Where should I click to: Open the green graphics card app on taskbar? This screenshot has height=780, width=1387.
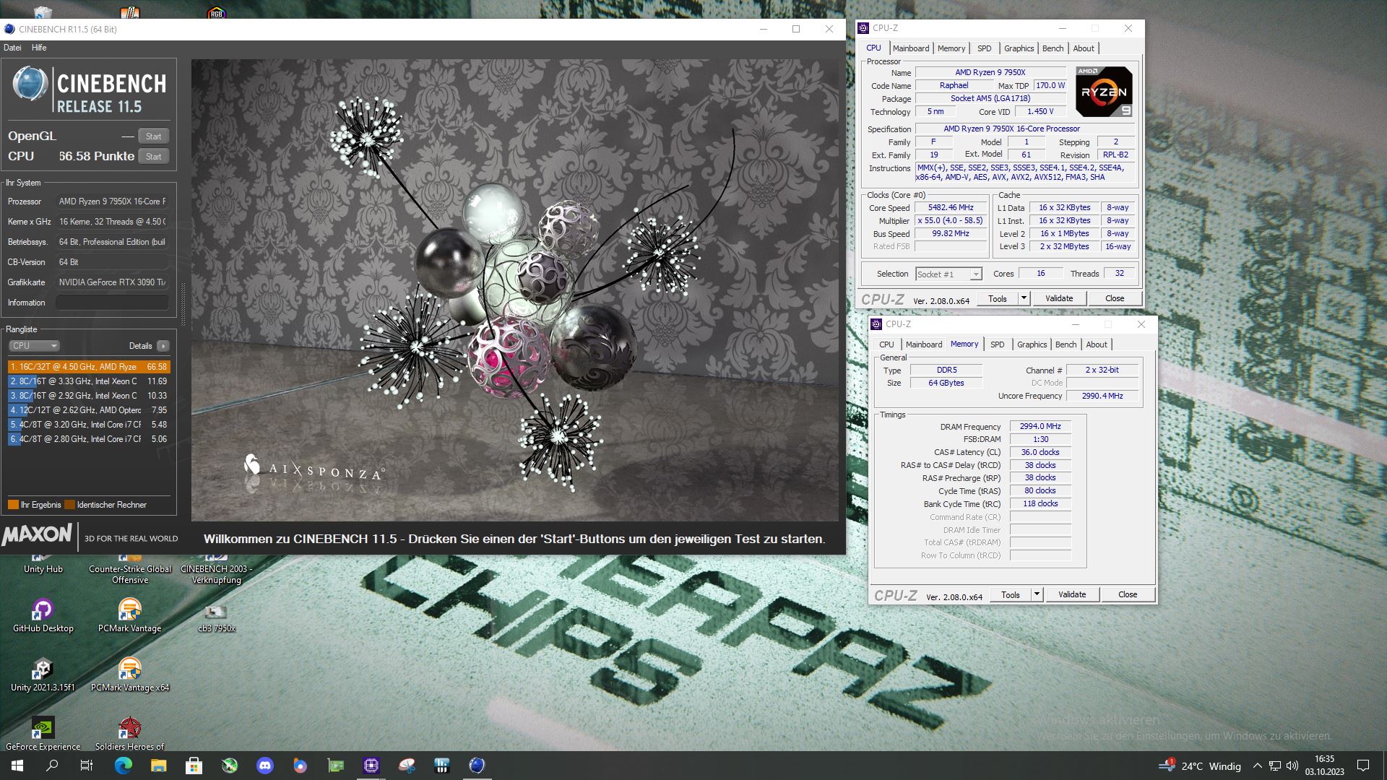click(336, 766)
